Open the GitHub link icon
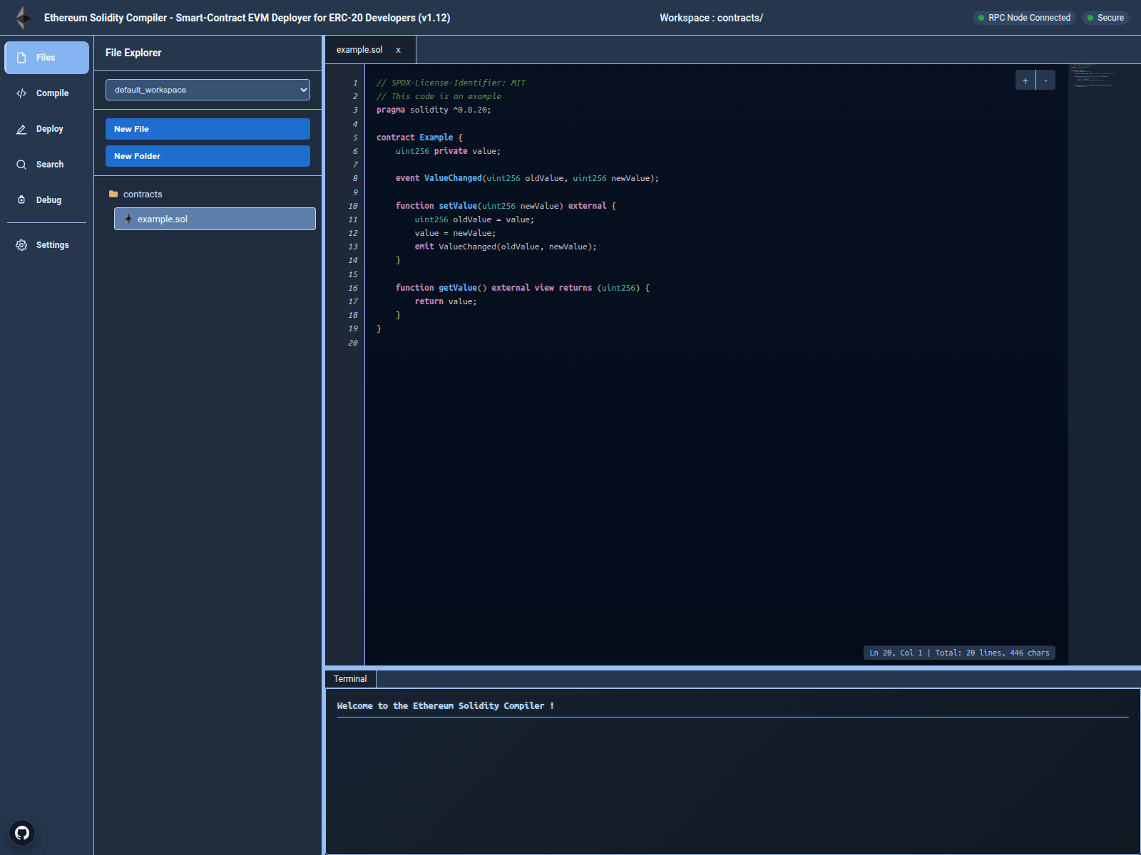Screen dimensions: 1141x855 [x=22, y=833]
